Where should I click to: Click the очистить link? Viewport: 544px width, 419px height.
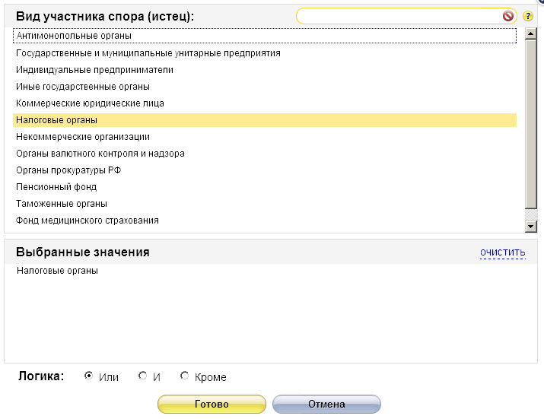click(x=502, y=252)
